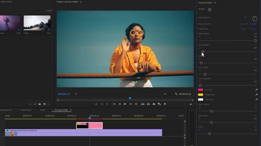Open the pink color swatch

pyautogui.click(x=201, y=90)
